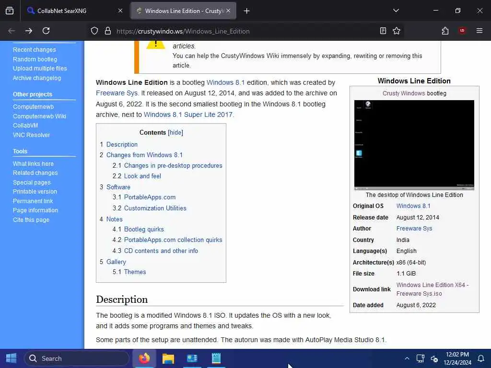Go forward one page
The image size is (491, 368).
[x=28, y=31]
